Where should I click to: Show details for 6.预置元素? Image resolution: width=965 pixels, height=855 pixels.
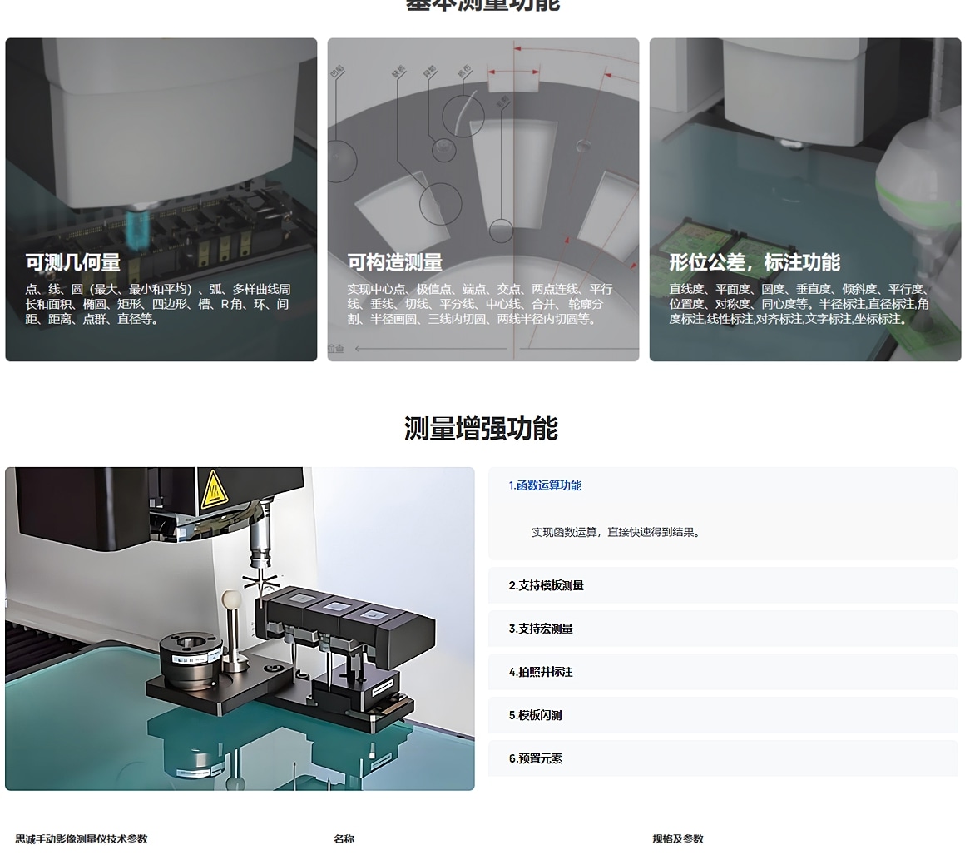pyautogui.click(x=535, y=758)
